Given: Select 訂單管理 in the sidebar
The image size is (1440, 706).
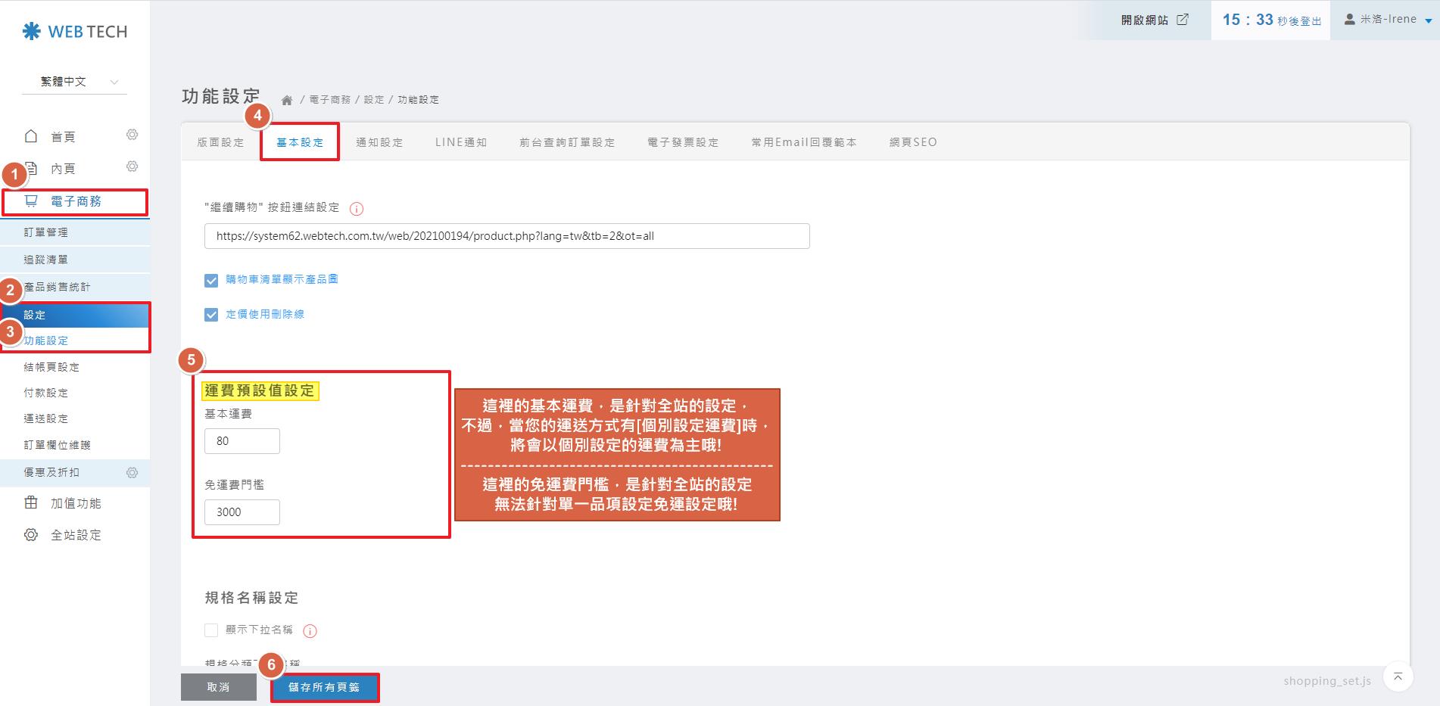Looking at the screenshot, I should (x=46, y=232).
